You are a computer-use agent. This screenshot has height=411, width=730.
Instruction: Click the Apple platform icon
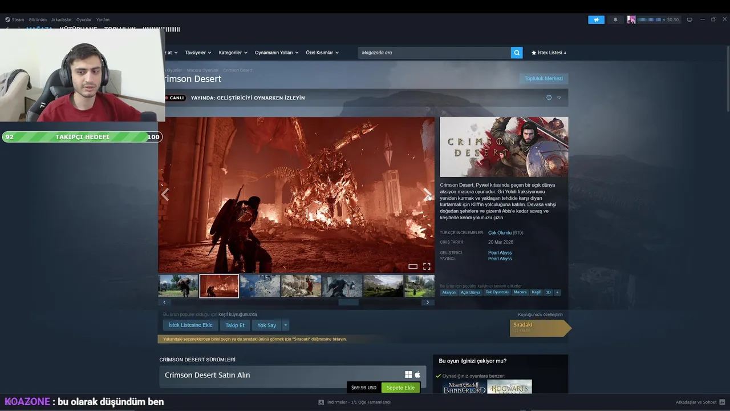click(417, 374)
